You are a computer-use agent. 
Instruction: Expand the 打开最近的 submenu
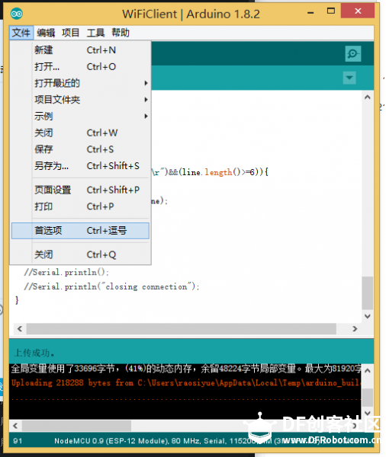tap(80, 83)
